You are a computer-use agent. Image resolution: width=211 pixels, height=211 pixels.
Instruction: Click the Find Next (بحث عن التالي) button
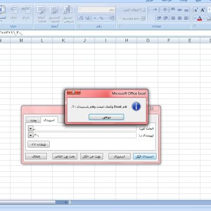click(x=64, y=156)
